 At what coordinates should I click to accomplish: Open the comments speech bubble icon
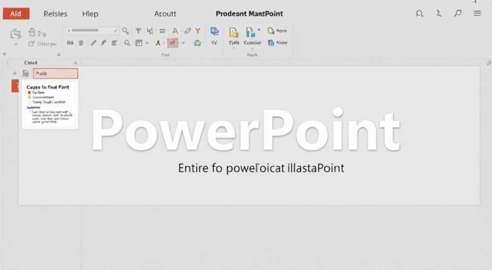[458, 13]
